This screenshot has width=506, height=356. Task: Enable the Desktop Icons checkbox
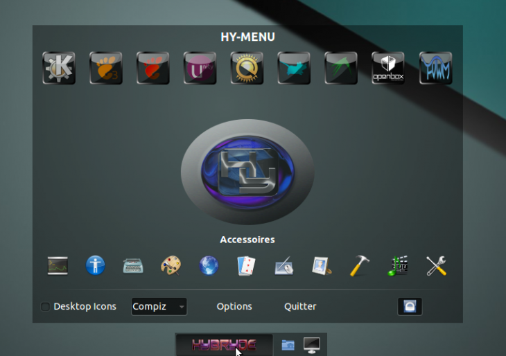click(45, 307)
